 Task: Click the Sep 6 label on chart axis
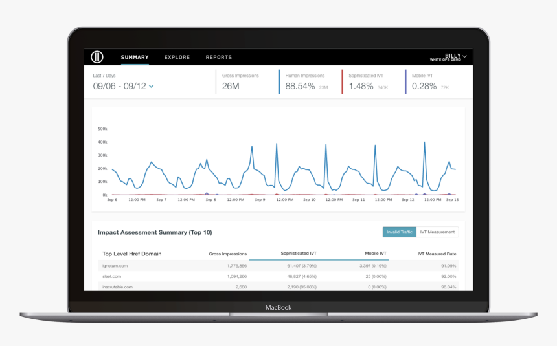click(112, 200)
